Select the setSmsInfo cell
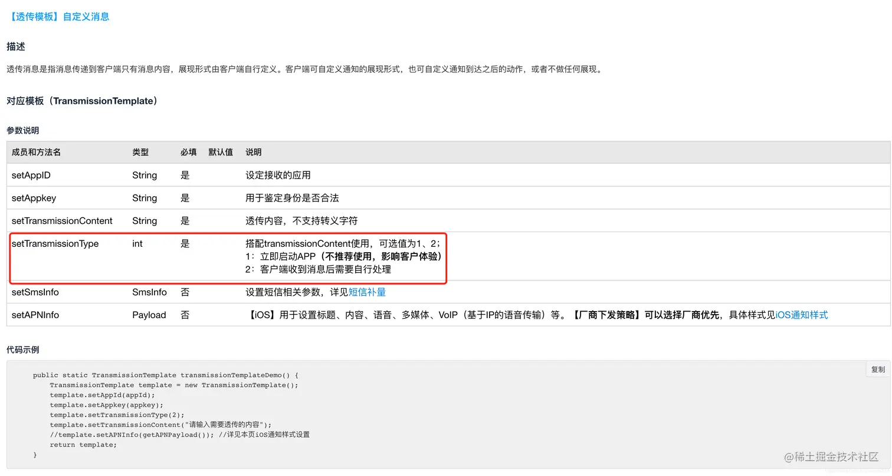The width and height of the screenshot is (892, 476). (35, 292)
